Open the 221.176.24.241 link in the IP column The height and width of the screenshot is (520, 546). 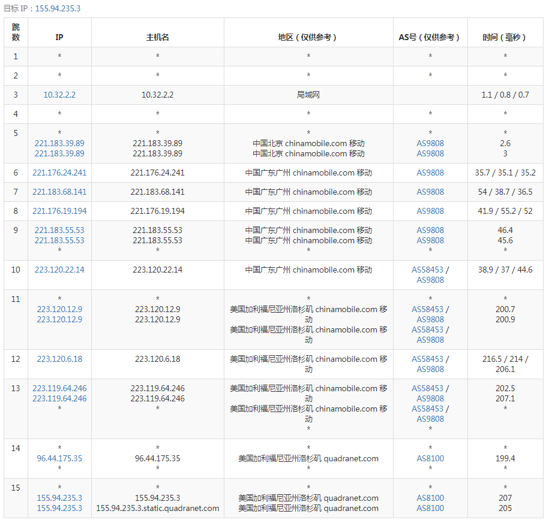pyautogui.click(x=59, y=173)
